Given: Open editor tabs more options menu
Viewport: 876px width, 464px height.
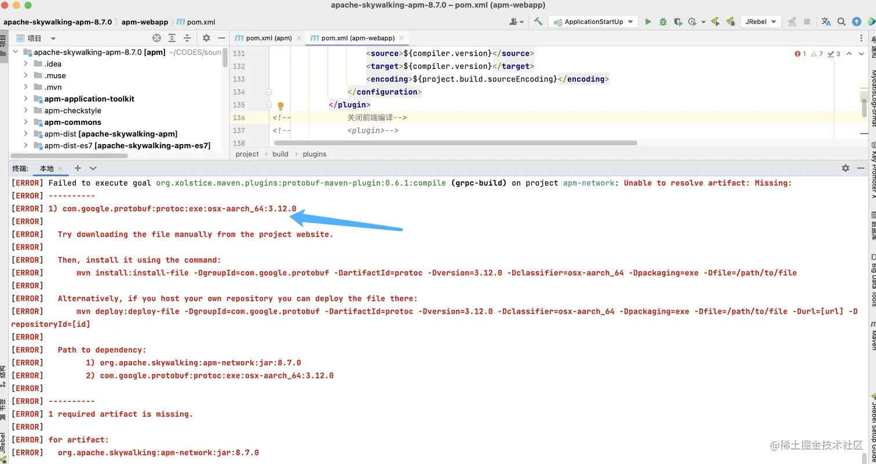Looking at the screenshot, I should click(x=862, y=38).
